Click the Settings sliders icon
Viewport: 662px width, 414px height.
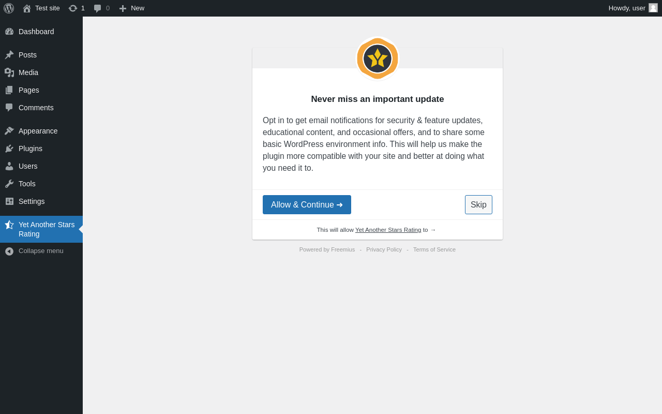tap(9, 201)
